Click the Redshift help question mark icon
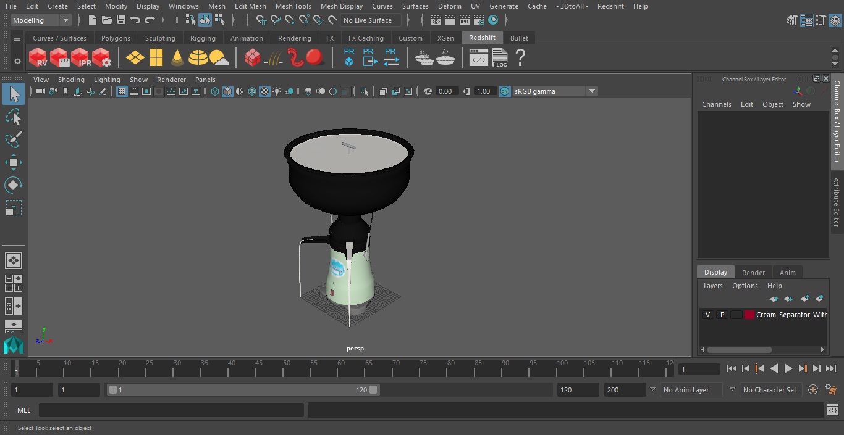Image resolution: width=844 pixels, height=435 pixels. tap(520, 58)
